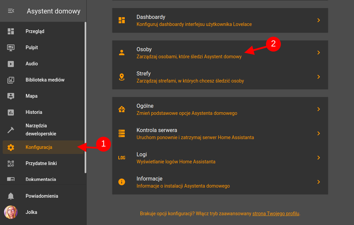Click the Strefy map marker icon
The image size is (354, 225).
pyautogui.click(x=122, y=77)
